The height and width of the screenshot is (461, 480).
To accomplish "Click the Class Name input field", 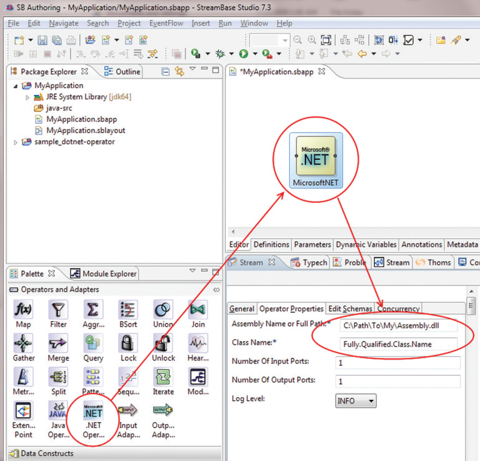I will (399, 344).
